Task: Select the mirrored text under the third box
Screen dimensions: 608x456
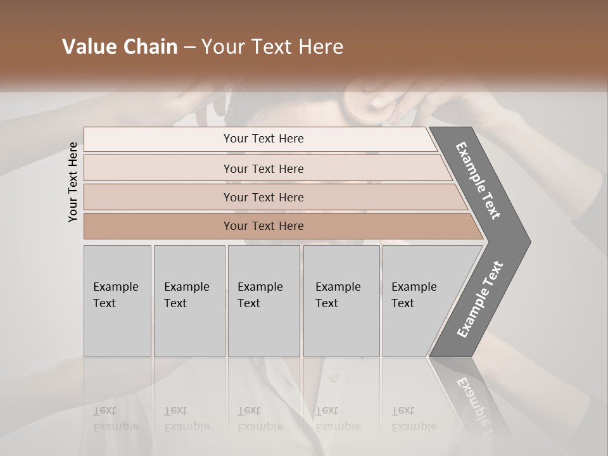Action: (260, 419)
